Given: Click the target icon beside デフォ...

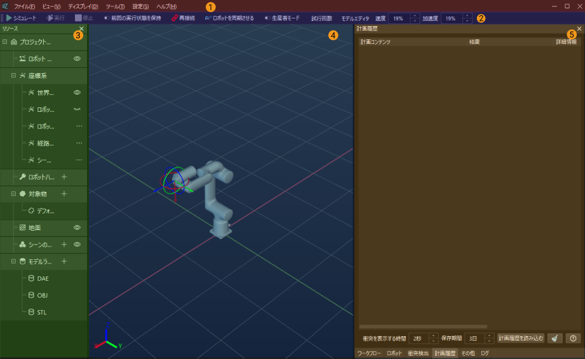Looking at the screenshot, I should 31,211.
